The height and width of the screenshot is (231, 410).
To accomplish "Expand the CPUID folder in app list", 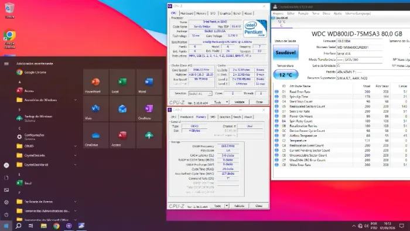I will (x=47, y=146).
